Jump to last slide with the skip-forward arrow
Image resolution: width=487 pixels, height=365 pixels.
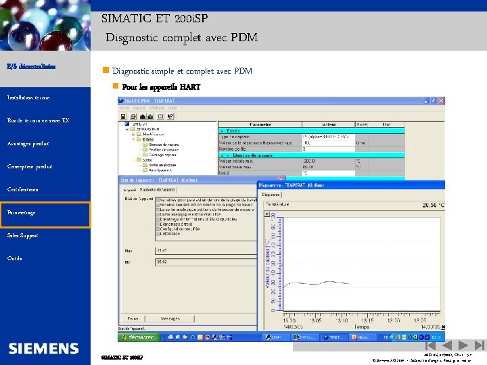(x=480, y=345)
